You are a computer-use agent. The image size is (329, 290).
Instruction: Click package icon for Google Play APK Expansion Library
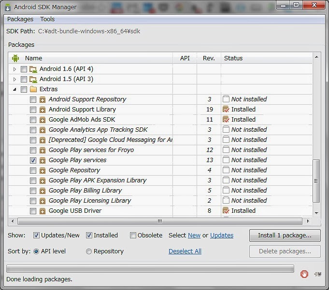(43, 180)
